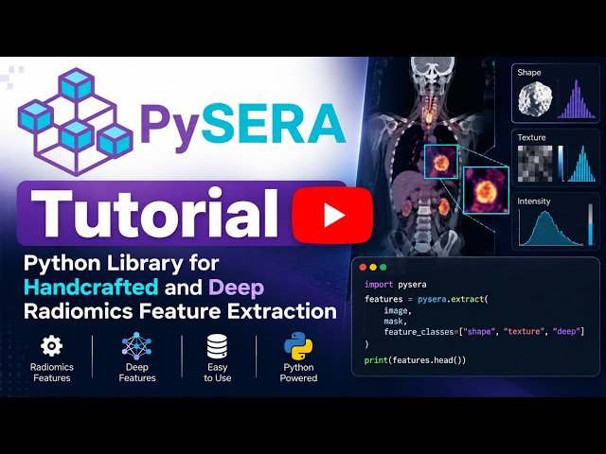Viewport: 606px width, 454px height.
Task: Click the intensity distribution curve
Action: pyautogui.click(x=551, y=228)
